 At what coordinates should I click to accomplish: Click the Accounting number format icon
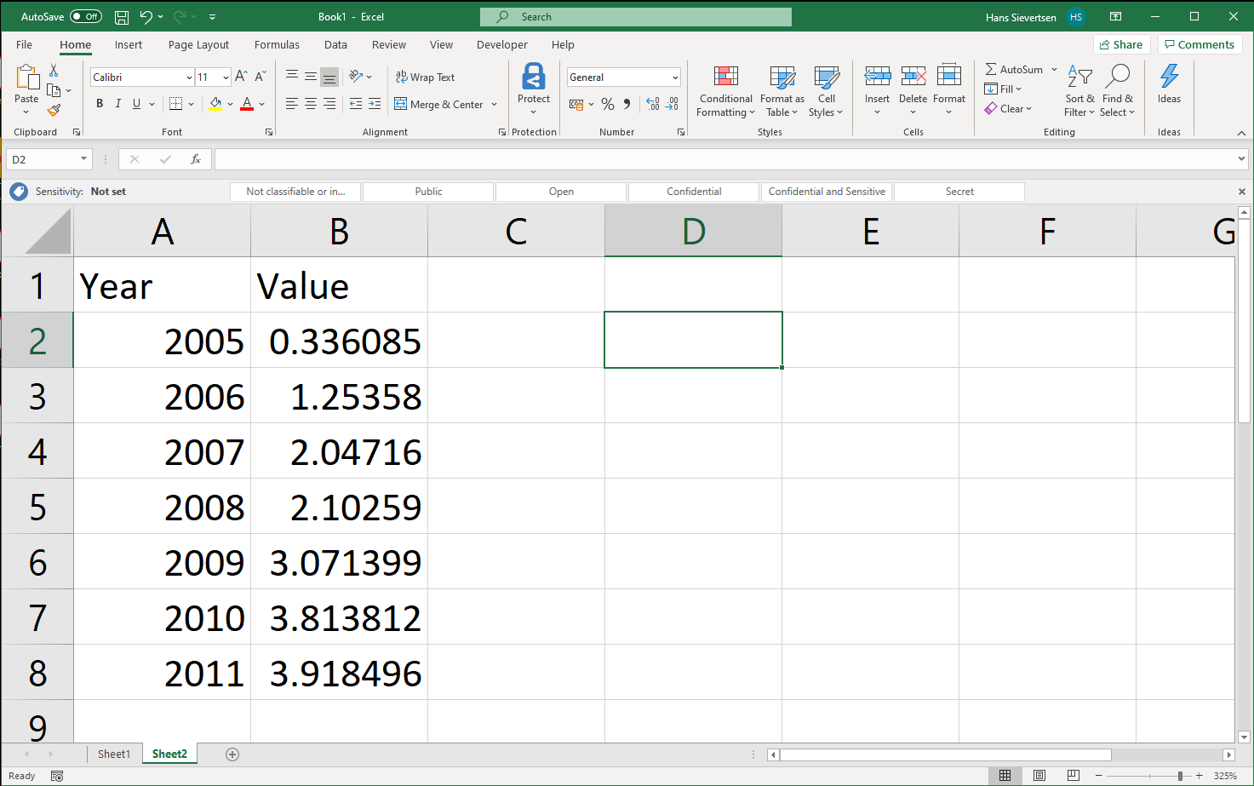(576, 104)
